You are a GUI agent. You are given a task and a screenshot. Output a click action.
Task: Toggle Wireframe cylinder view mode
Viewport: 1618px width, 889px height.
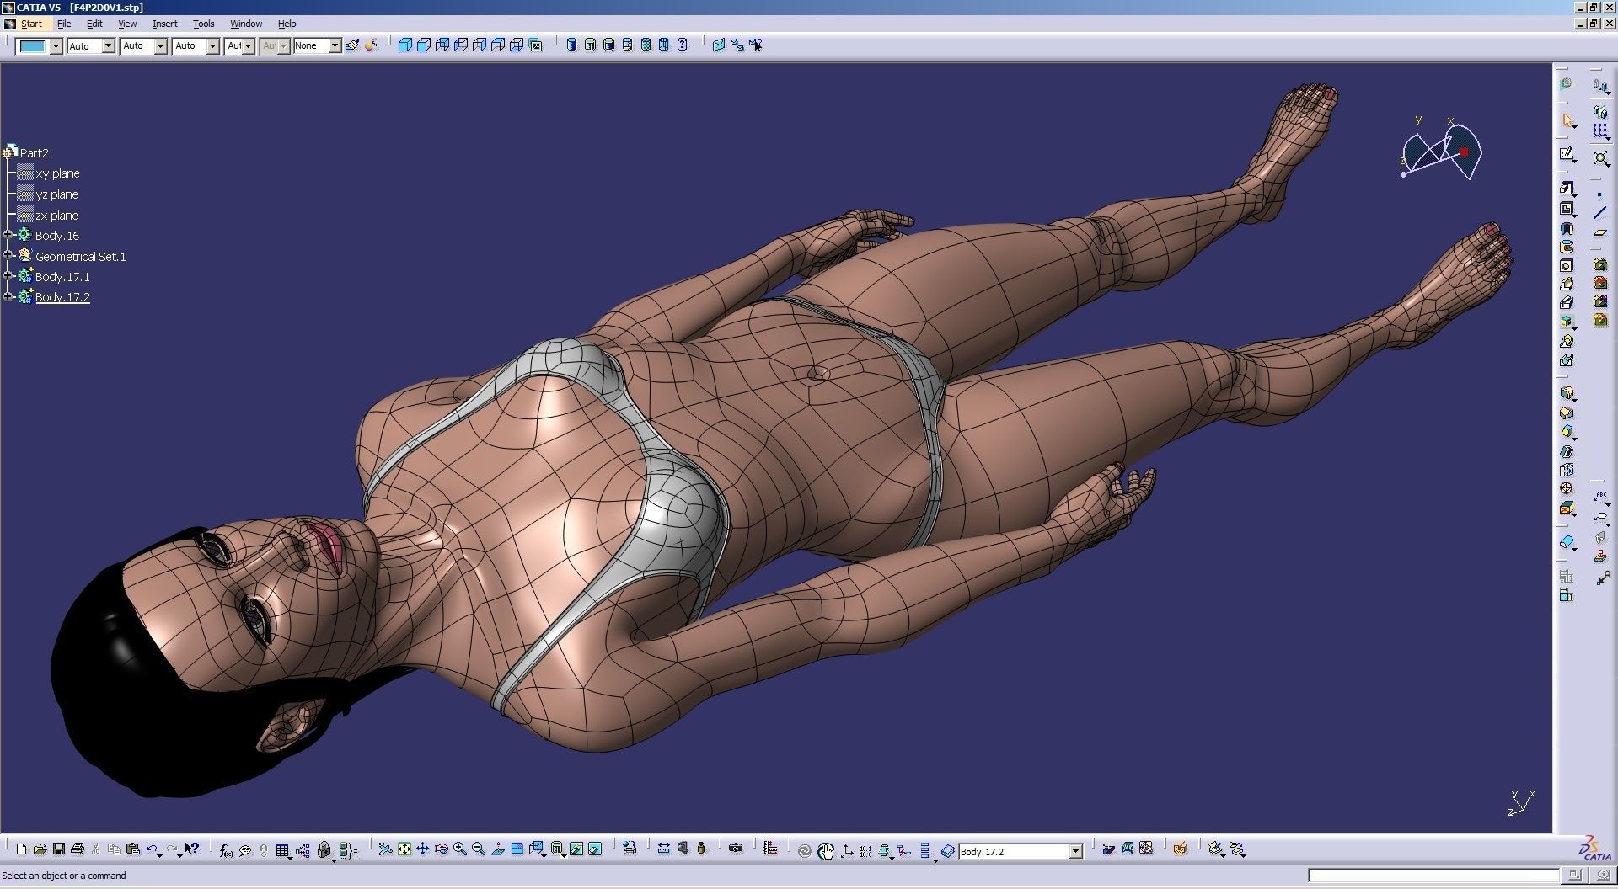pyautogui.click(x=664, y=45)
